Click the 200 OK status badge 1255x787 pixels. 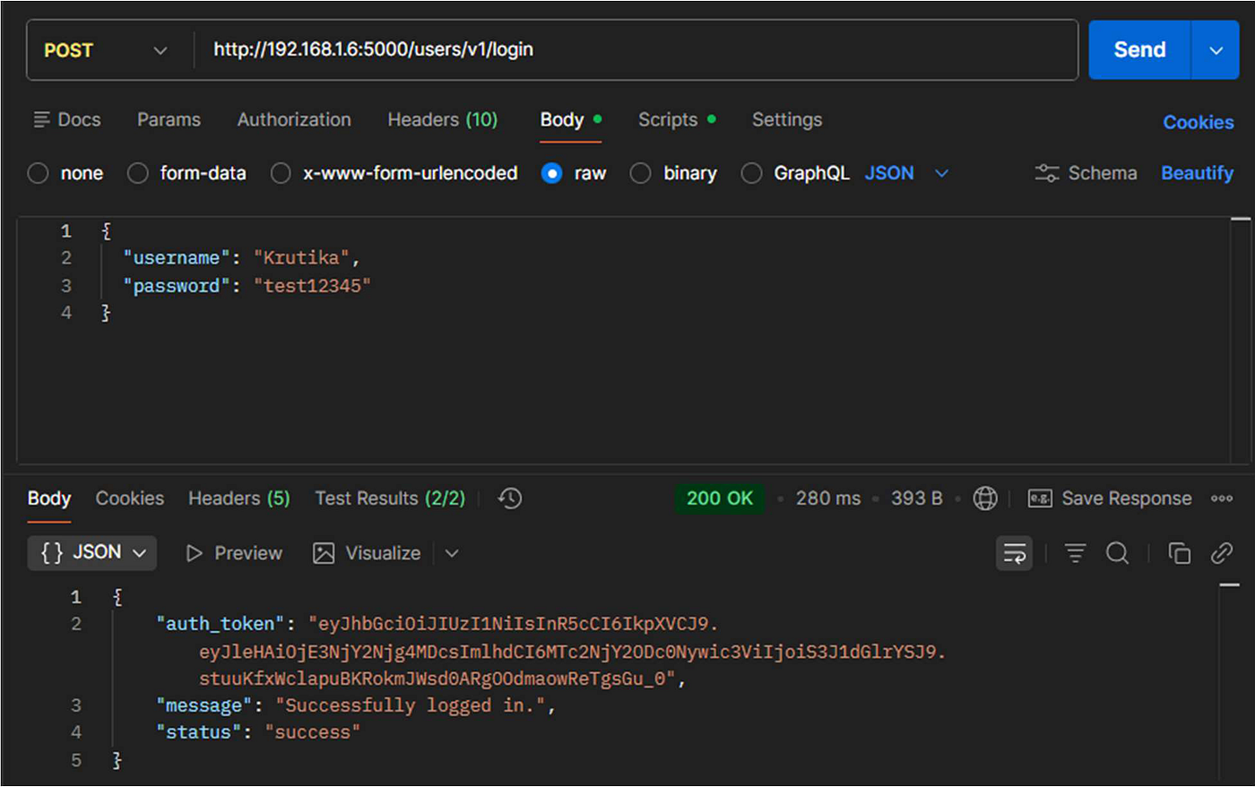point(720,498)
